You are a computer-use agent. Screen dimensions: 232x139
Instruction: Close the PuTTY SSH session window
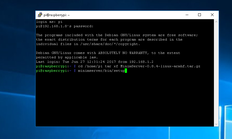[x=212, y=15]
